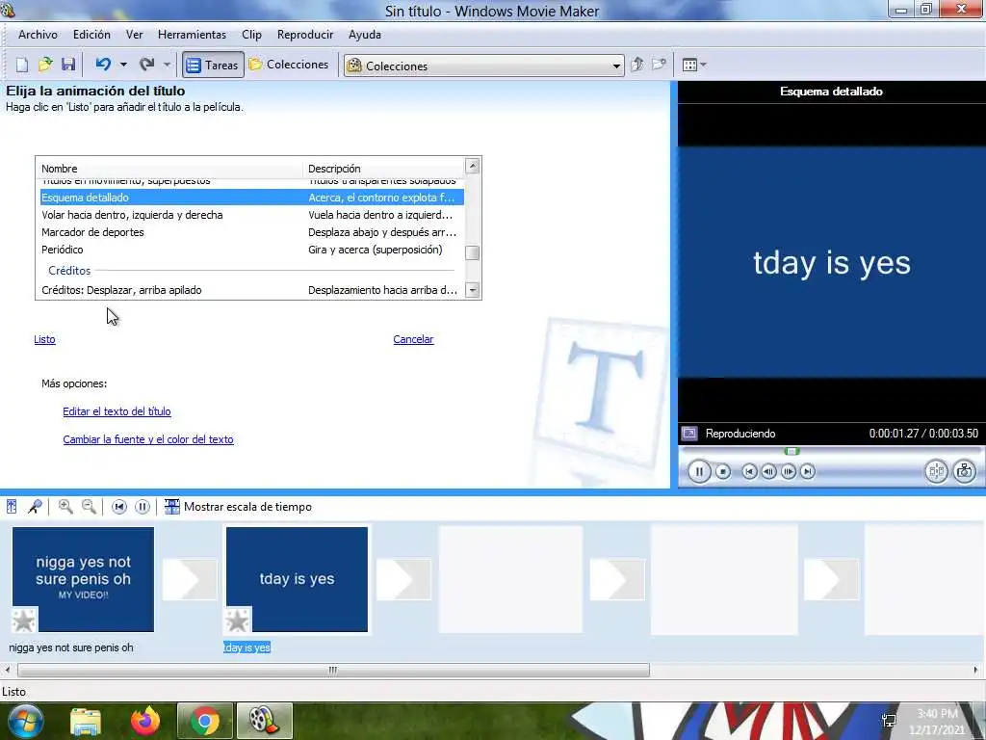This screenshot has height=740, width=986.
Task: Click the preview seek bar handle
Action: click(x=792, y=451)
